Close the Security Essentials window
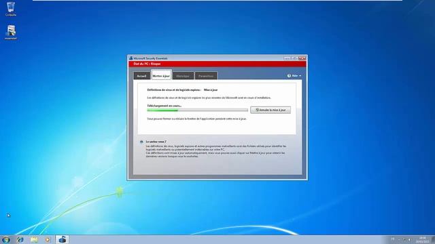The width and height of the screenshot is (435, 244). point(302,58)
